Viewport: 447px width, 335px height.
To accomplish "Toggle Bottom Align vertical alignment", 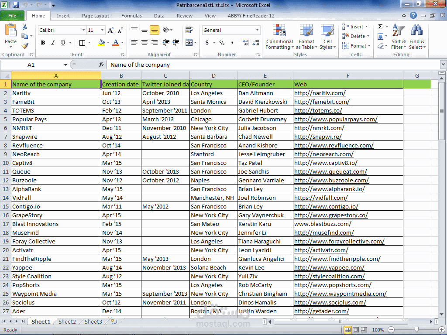I will click(x=155, y=30).
